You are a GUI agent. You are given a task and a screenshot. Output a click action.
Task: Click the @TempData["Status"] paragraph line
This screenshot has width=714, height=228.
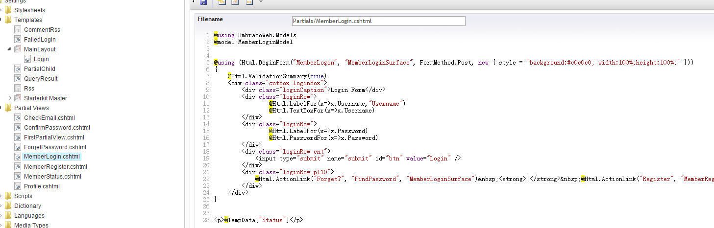coord(259,220)
